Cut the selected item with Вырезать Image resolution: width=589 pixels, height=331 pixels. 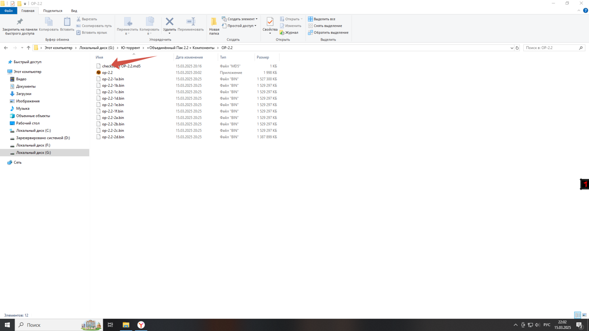[x=87, y=19]
